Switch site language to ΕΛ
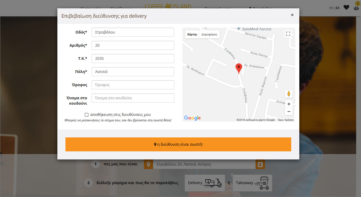This screenshot has height=197, width=361. (x=338, y=8)
